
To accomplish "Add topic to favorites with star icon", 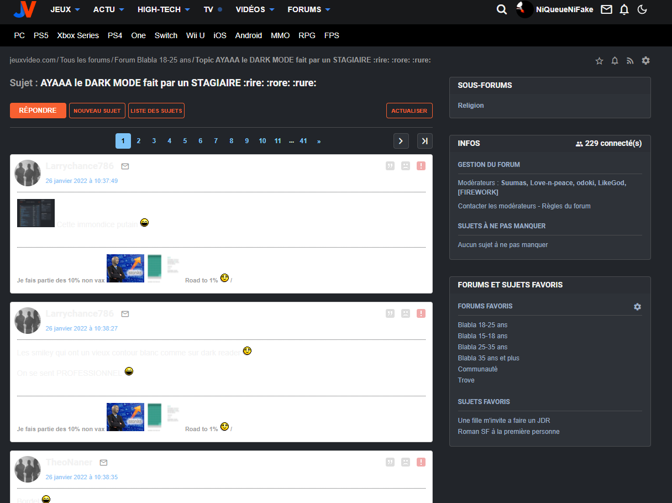I will click(x=599, y=61).
